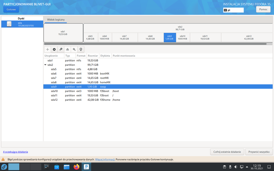Expand hidden system tray icons

[247, 167]
